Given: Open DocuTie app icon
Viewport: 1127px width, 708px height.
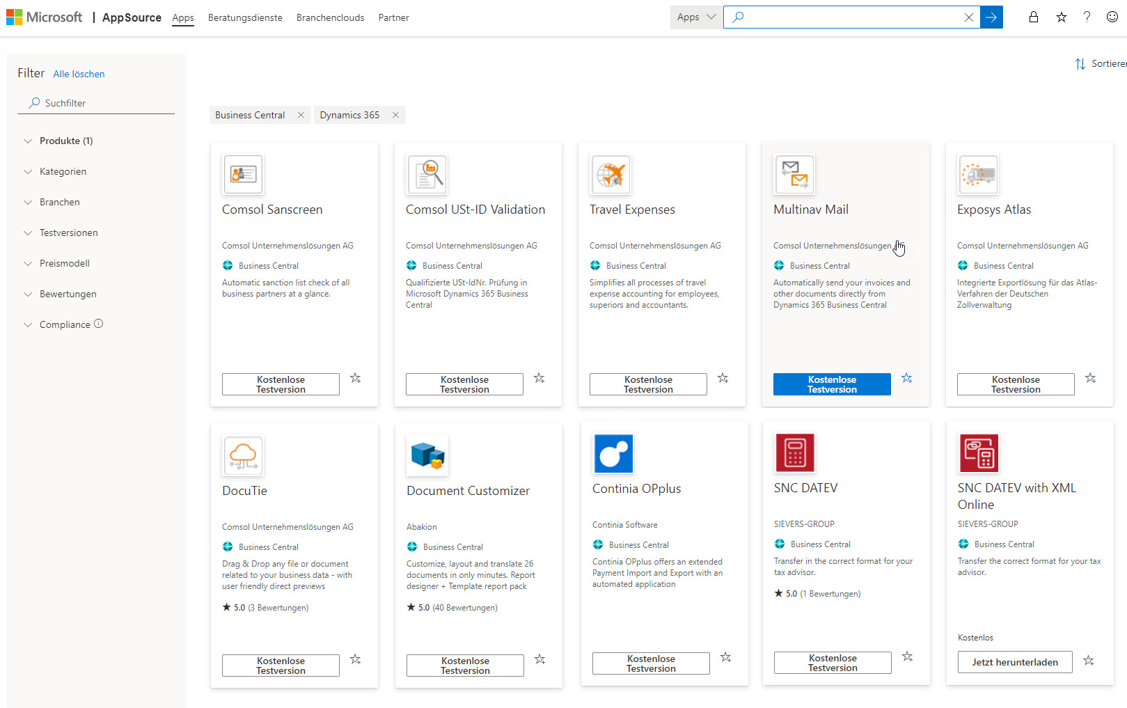Looking at the screenshot, I should tap(243, 455).
